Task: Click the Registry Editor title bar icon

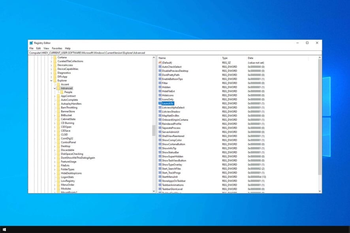Action: pos(31,43)
